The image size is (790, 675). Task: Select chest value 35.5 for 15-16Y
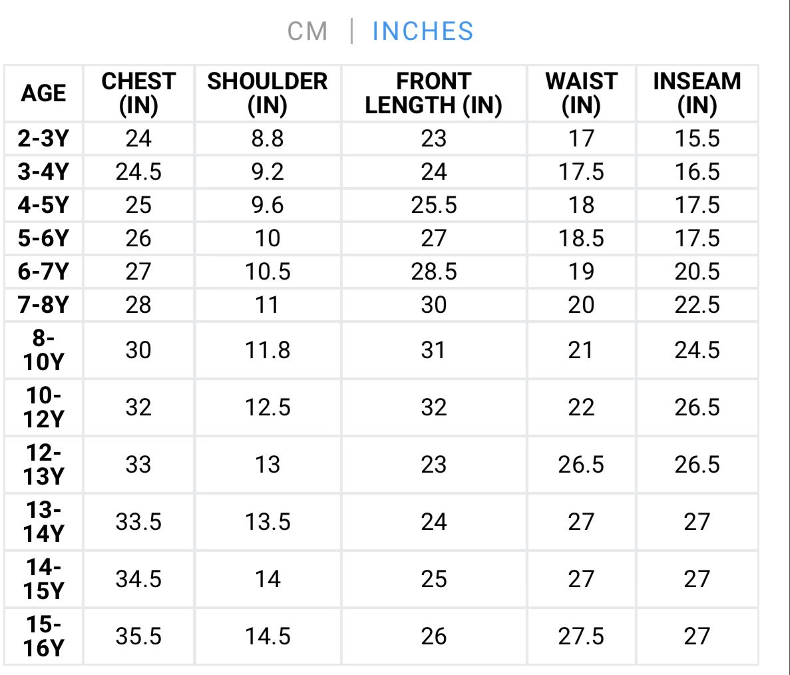point(138,636)
